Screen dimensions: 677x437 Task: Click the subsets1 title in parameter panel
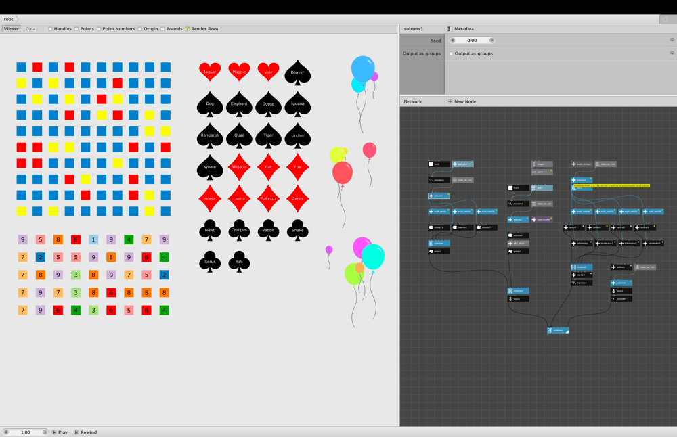[x=414, y=29]
